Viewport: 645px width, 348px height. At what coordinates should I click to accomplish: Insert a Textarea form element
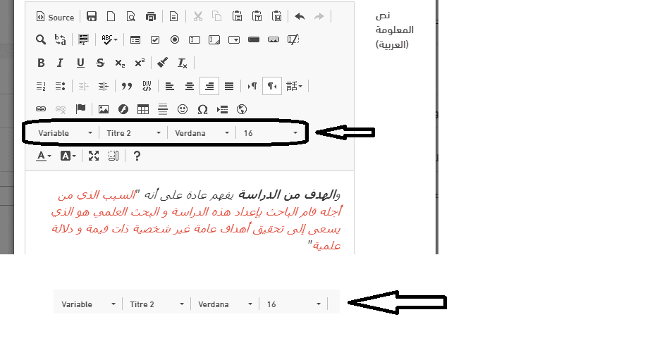point(214,39)
